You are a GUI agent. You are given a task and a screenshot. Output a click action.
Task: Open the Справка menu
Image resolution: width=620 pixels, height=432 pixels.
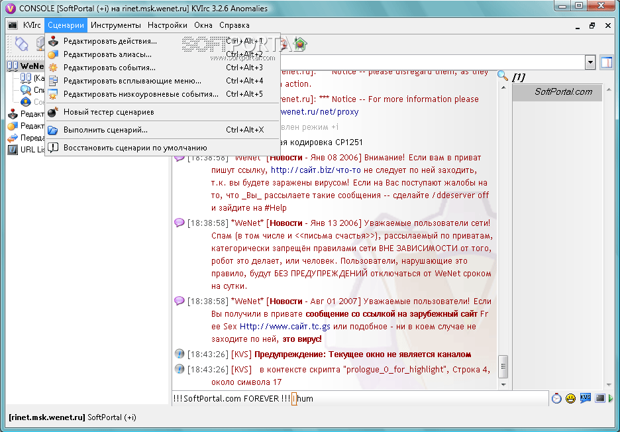[x=234, y=25]
